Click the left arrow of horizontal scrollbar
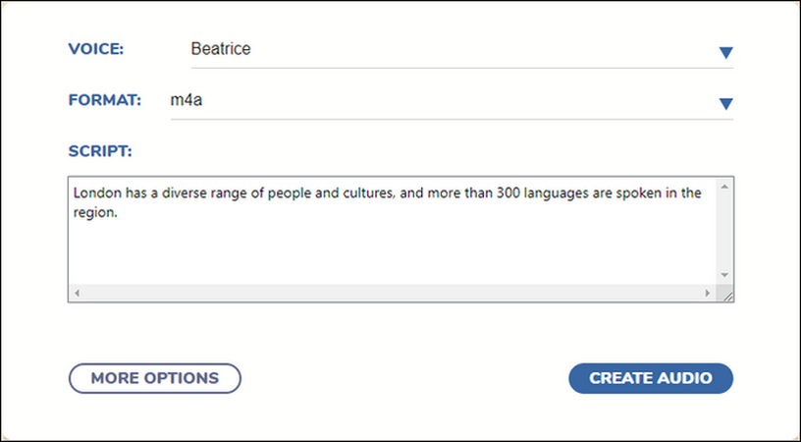801x442 pixels. tap(78, 293)
